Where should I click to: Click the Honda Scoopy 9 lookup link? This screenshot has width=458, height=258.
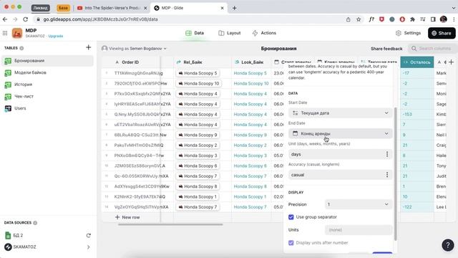coord(250,135)
